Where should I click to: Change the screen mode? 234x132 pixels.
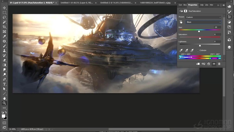pyautogui.click(x=4, y=128)
